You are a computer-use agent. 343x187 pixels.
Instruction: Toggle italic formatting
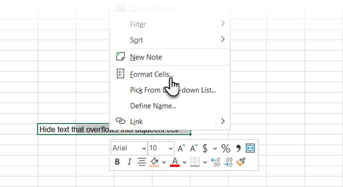pos(130,162)
